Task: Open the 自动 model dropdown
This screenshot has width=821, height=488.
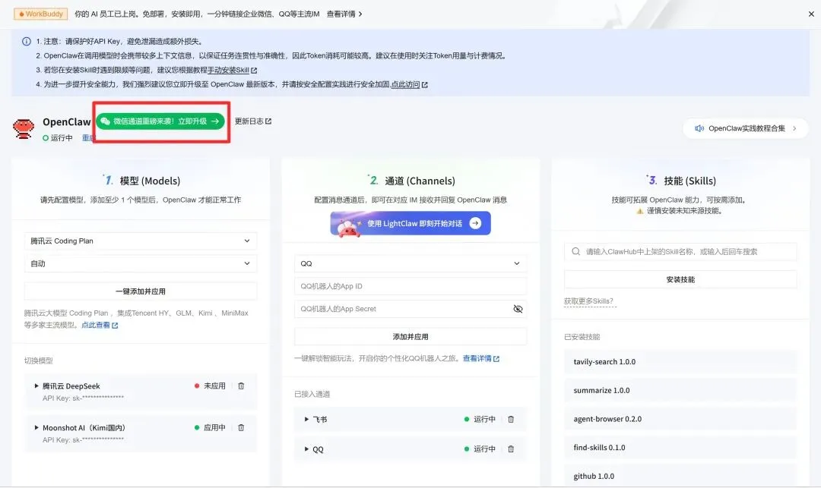Action: pyautogui.click(x=141, y=263)
